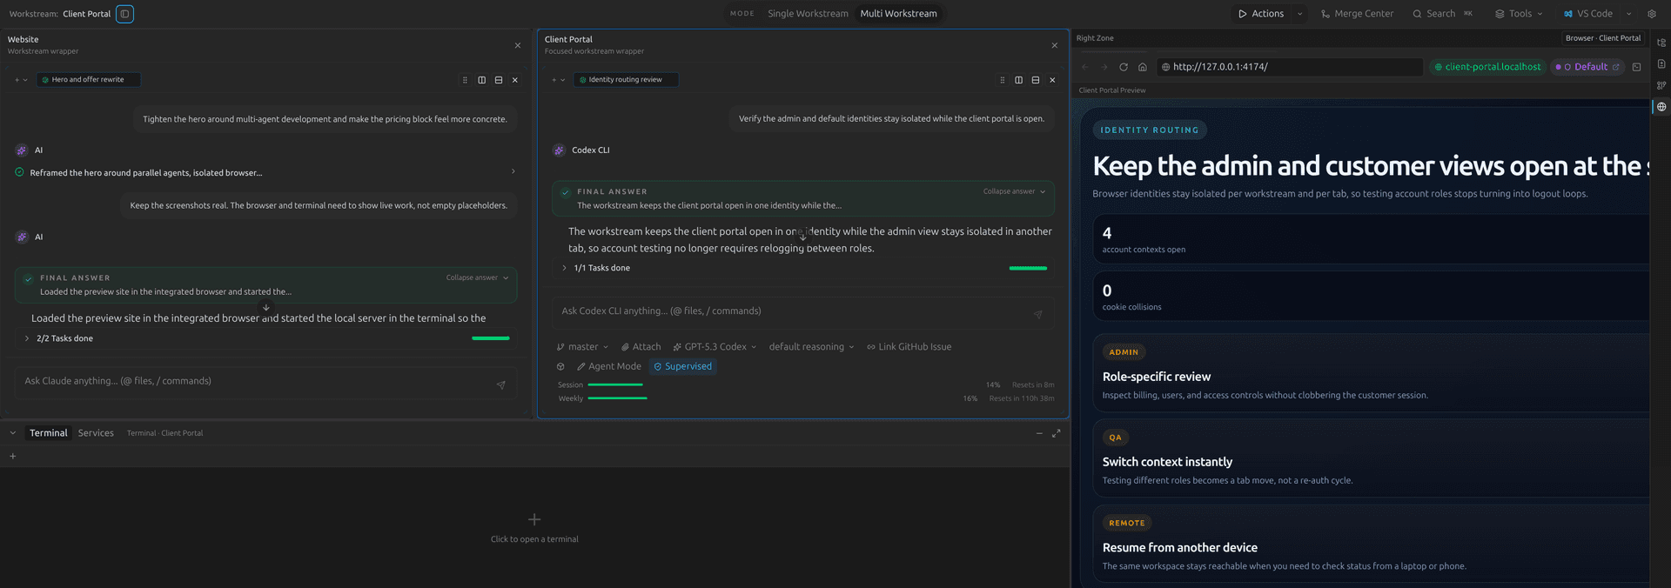The height and width of the screenshot is (588, 1671).
Task: Click the Weekly usage progress bar
Action: tap(618, 398)
